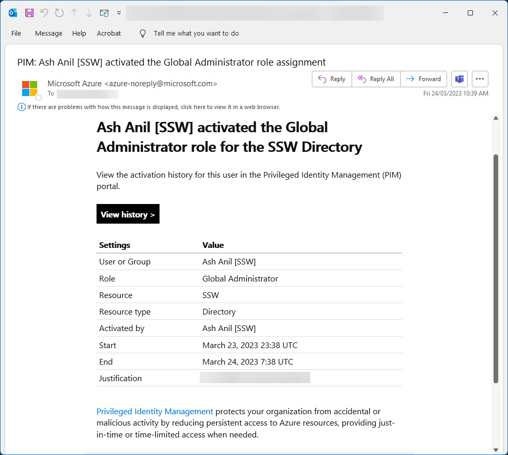508x455 pixels.
Task: Click the Save icon in the title bar
Action: pos(29,13)
